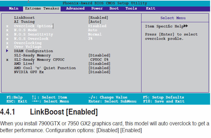Expand the DRAM Configuration submenu
This screenshot has height=138, width=211.
pyautogui.click(x=34, y=51)
